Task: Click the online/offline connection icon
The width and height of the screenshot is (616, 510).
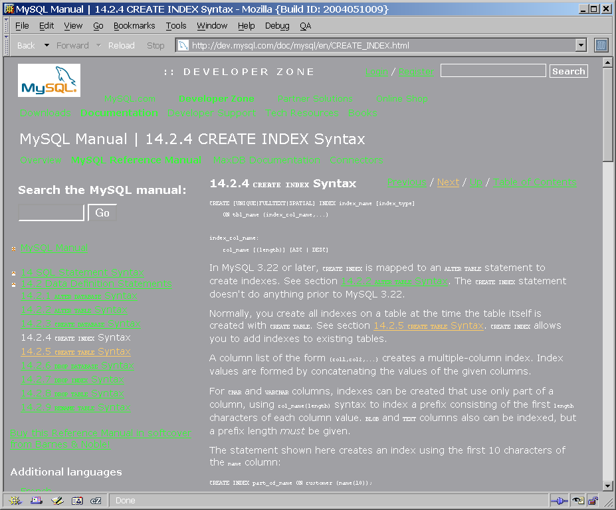Action: 559,500
